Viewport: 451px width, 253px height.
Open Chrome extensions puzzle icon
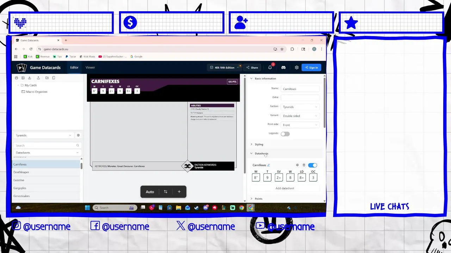pyautogui.click(x=292, y=49)
